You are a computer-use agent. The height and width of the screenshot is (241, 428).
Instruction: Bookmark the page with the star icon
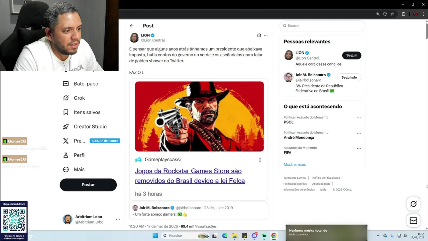(x=392, y=14)
